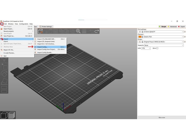Open the Edit menu

(6, 24)
